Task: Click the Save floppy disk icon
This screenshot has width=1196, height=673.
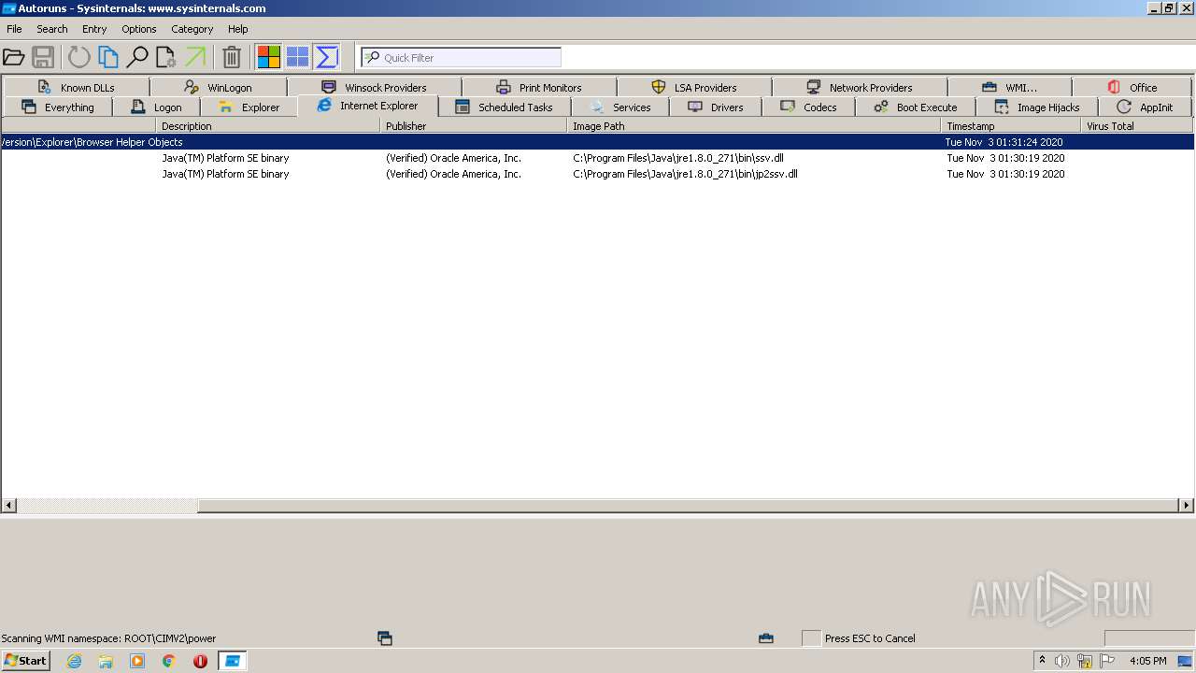Action: [43, 58]
